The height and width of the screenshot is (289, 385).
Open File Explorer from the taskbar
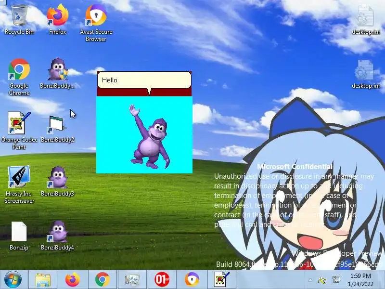pos(43,280)
